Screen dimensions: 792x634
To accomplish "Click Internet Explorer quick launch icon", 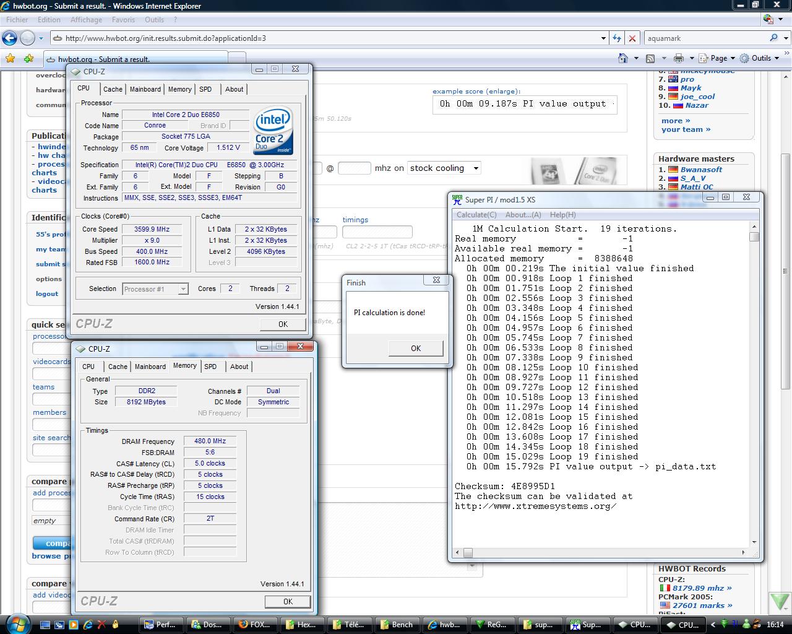I will pos(88,625).
